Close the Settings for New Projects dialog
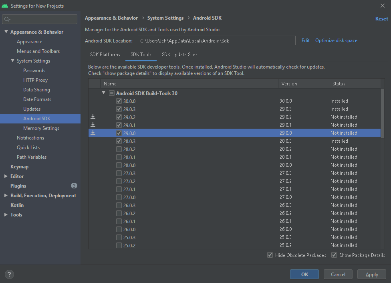The image size is (391, 283). (x=383, y=6)
